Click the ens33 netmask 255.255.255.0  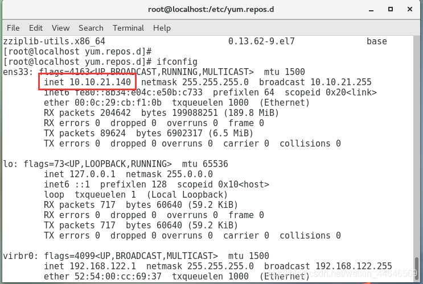coord(215,82)
